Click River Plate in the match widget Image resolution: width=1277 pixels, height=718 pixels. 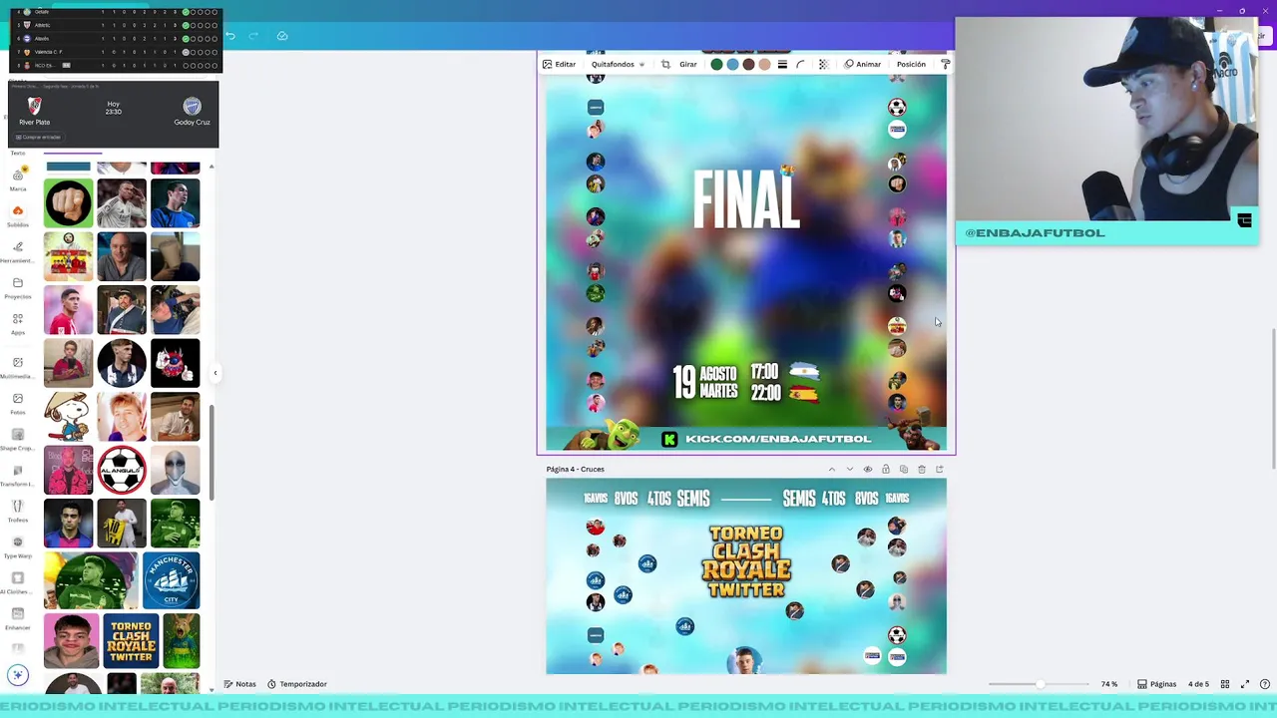34,111
